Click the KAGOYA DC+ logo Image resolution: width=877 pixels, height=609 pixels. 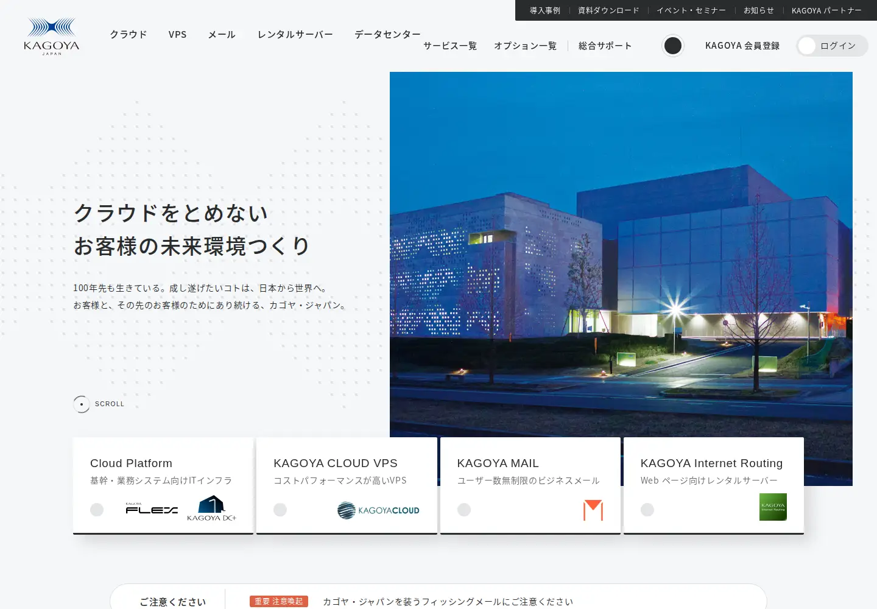211,508
